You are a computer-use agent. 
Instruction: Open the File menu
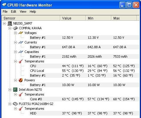pyautogui.click(x=5, y=12)
